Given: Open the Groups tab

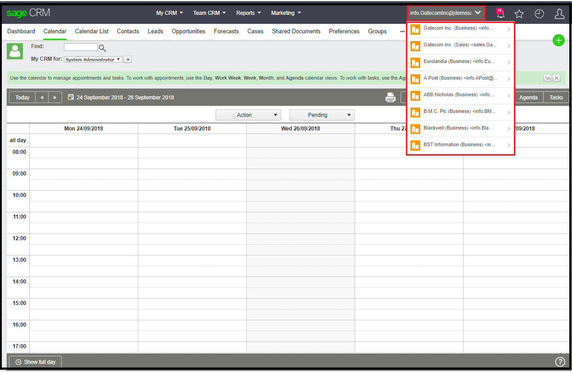Looking at the screenshot, I should pyautogui.click(x=377, y=31).
